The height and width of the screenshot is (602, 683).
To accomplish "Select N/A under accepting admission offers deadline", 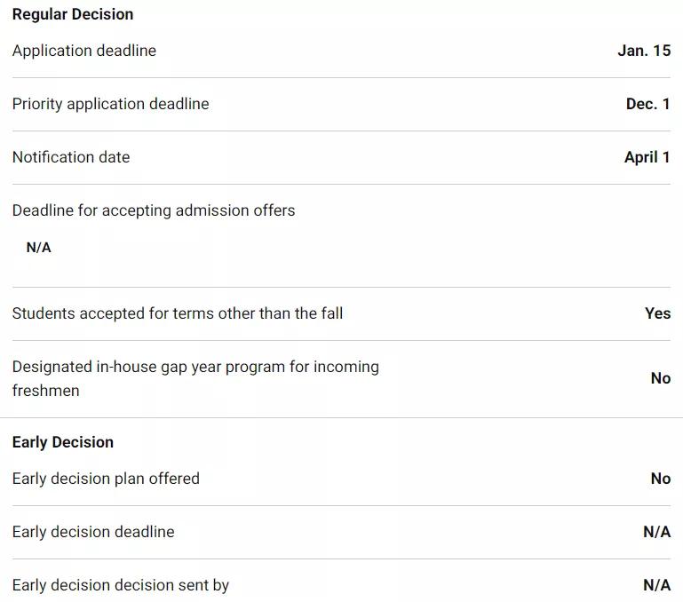I will point(39,248).
